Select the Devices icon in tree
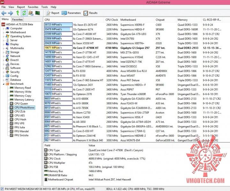Screen dimensions: 230x191 click(7, 64)
